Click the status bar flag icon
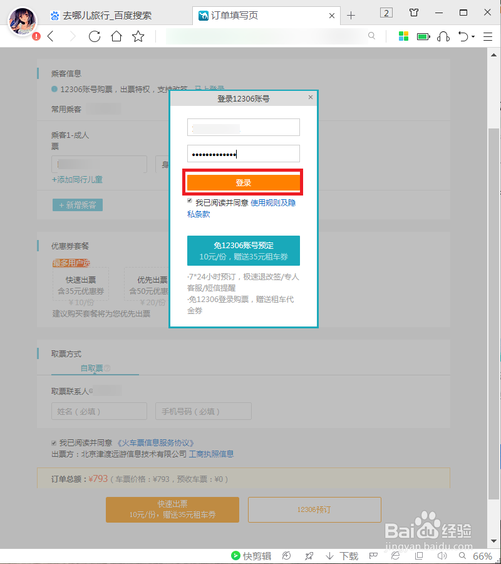 tap(373, 556)
